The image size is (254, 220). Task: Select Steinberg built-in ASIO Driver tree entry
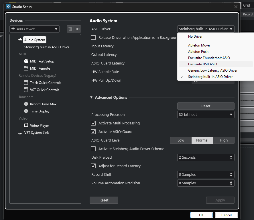(47, 47)
